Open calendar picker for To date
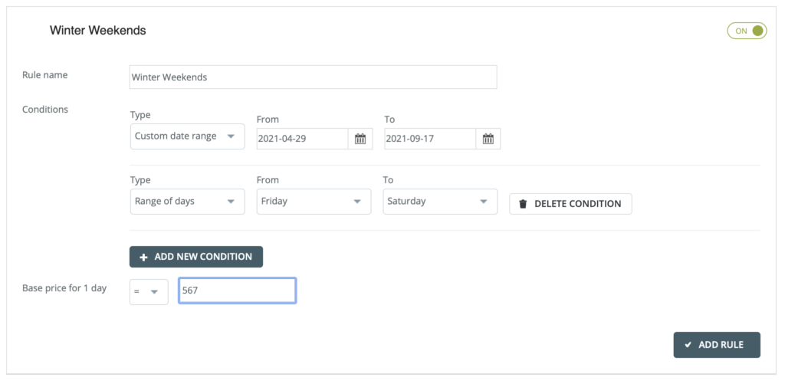785x381 pixels. pyautogui.click(x=488, y=139)
